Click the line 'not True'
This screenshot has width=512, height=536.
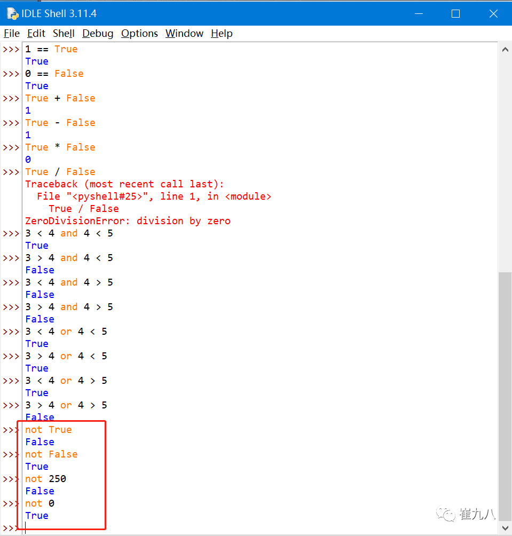click(49, 430)
